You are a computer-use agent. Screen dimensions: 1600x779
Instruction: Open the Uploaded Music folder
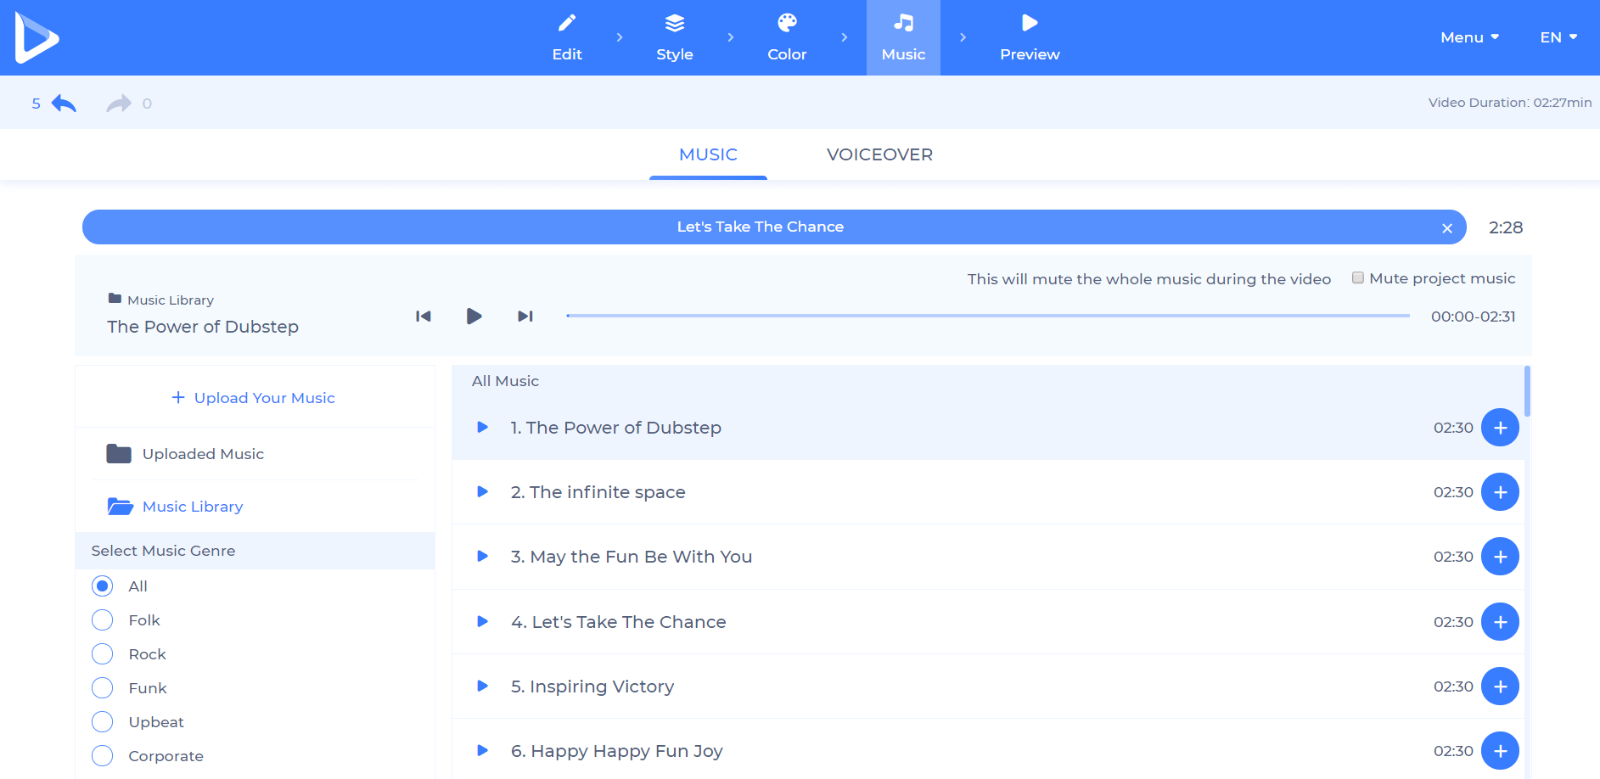tap(203, 454)
